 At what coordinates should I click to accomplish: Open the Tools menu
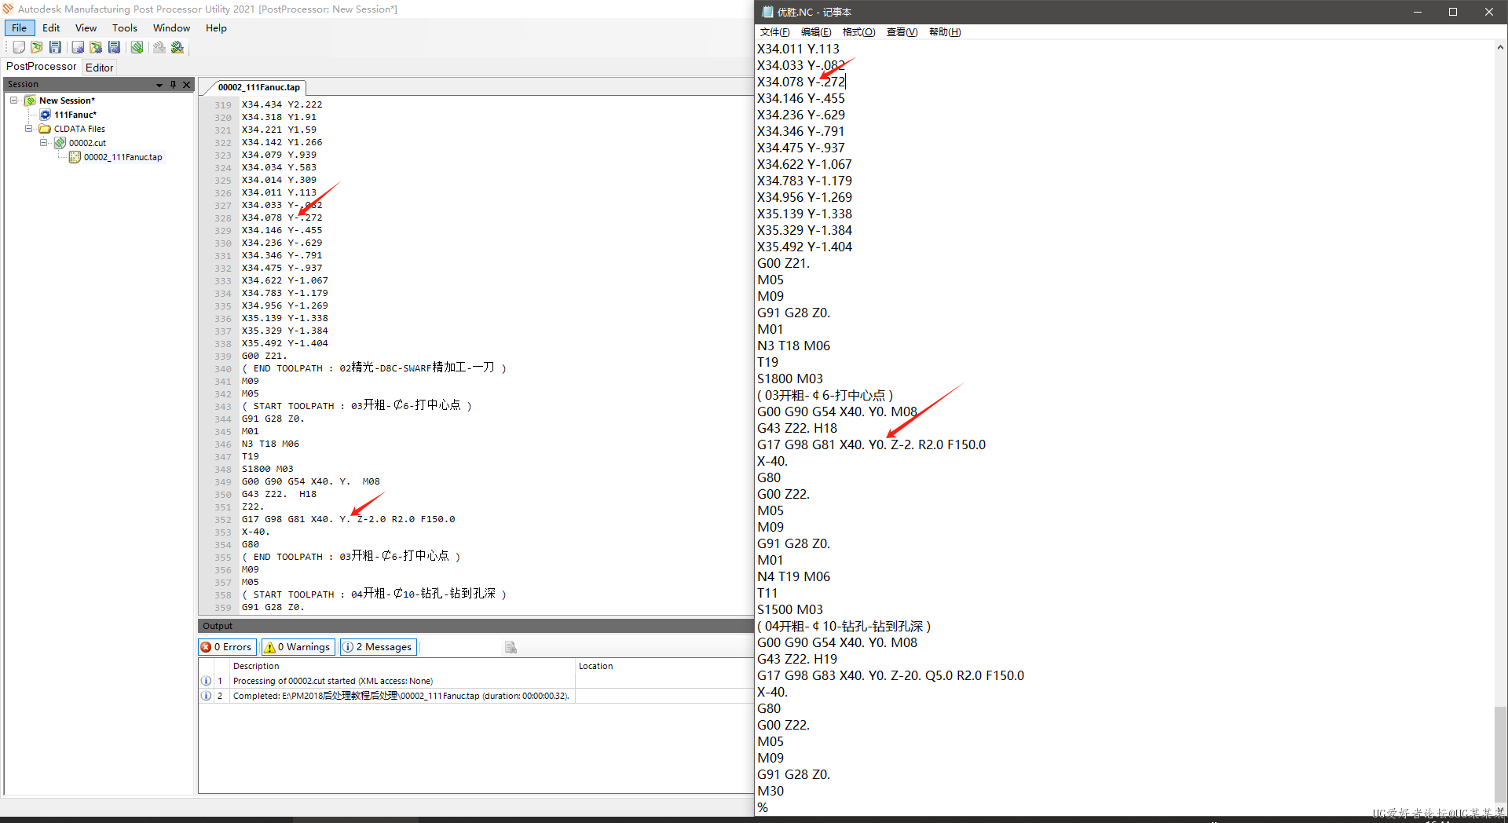click(124, 28)
